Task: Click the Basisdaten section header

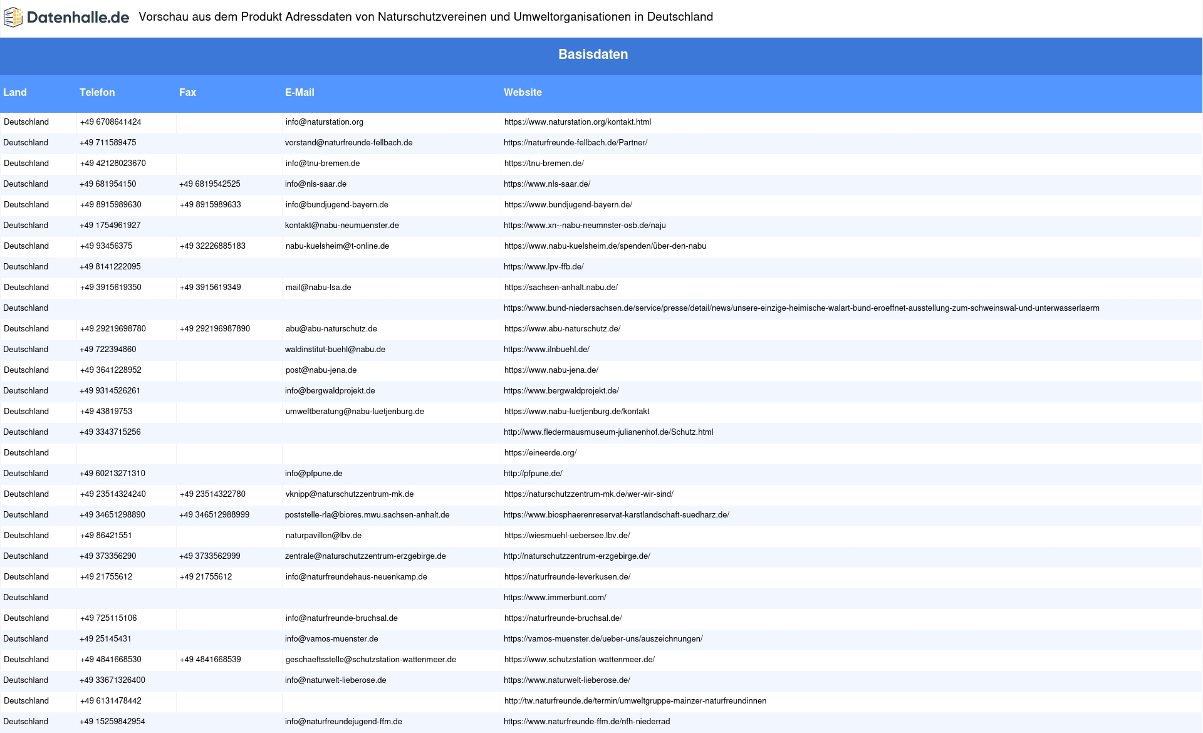Action: click(593, 55)
